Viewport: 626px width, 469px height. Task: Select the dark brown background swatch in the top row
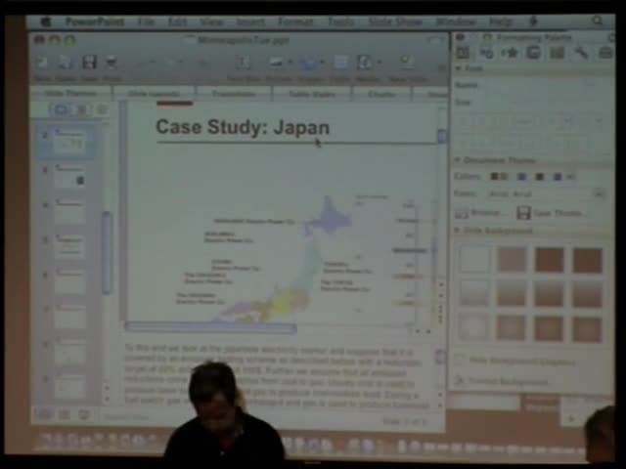(549, 260)
